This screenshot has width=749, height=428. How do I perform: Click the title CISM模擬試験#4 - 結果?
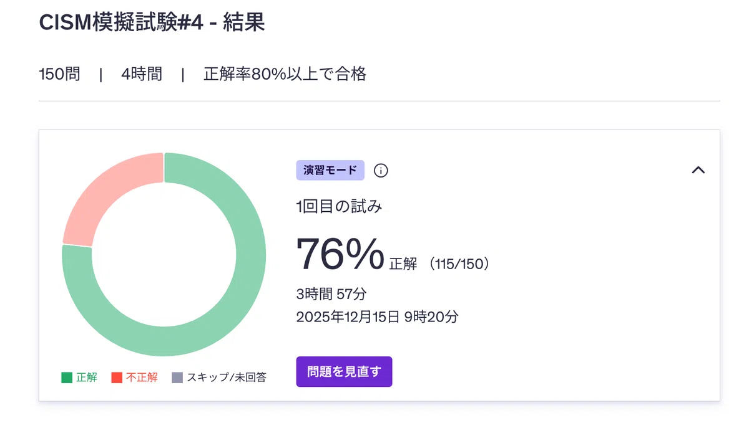click(152, 22)
